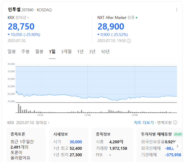
Task: Select the 일봉 chart tab
Action: pyautogui.click(x=11, y=52)
